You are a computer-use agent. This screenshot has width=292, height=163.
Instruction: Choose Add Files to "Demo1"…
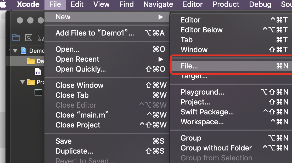click(x=107, y=33)
